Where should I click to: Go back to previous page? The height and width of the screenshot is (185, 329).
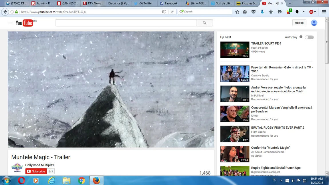click(x=5, y=12)
